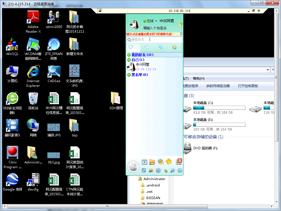Open the FeiQ help question mark icon
Image resolution: width=281 pixels, height=211 pixels.
pos(180,170)
